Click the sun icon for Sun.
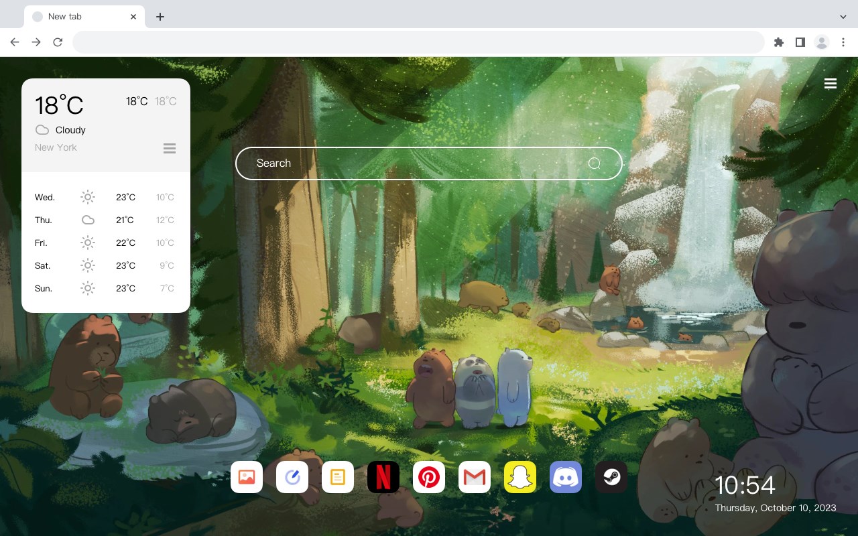Screen dimensions: 858x536 88,288
